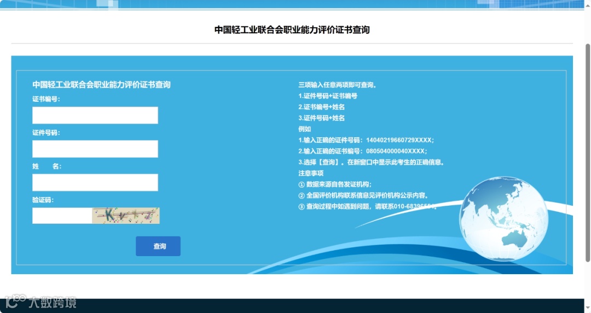Click the 验证码 label

point(43,200)
